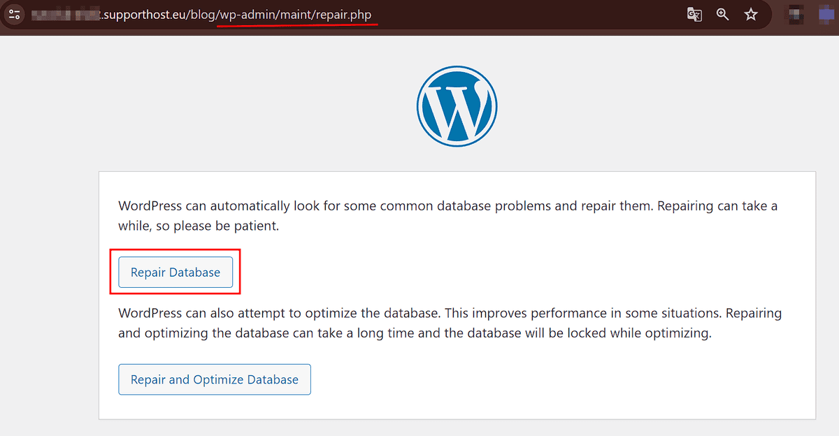Toggle site permissions via the address bar icon
This screenshot has height=436, width=839.
pos(14,14)
